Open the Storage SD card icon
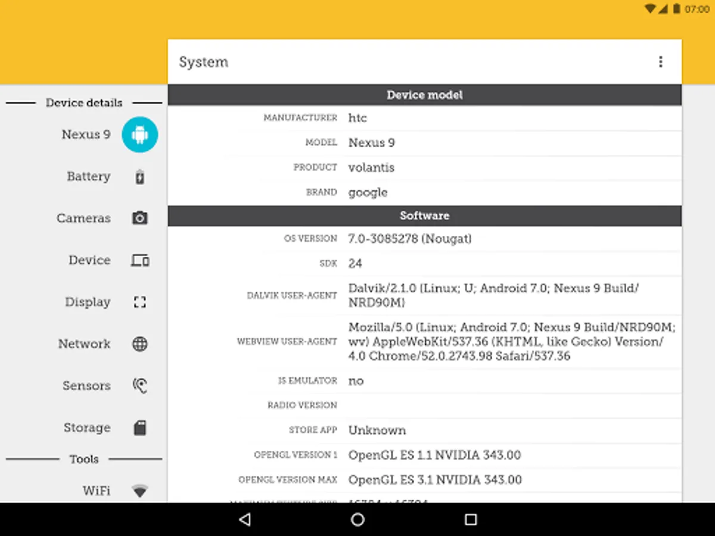This screenshot has width=715, height=536. [140, 428]
